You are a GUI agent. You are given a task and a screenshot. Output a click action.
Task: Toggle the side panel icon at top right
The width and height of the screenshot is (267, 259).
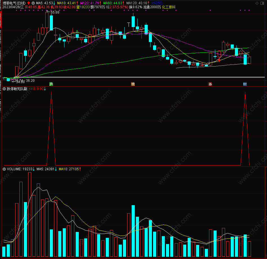click(x=262, y=3)
